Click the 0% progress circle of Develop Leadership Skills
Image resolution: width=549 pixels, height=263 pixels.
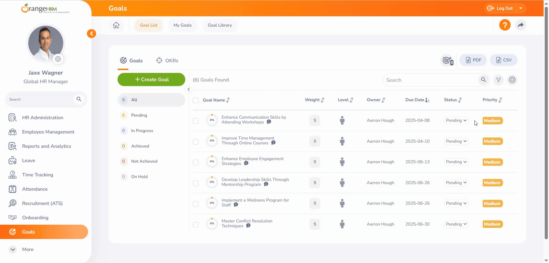pyautogui.click(x=212, y=182)
